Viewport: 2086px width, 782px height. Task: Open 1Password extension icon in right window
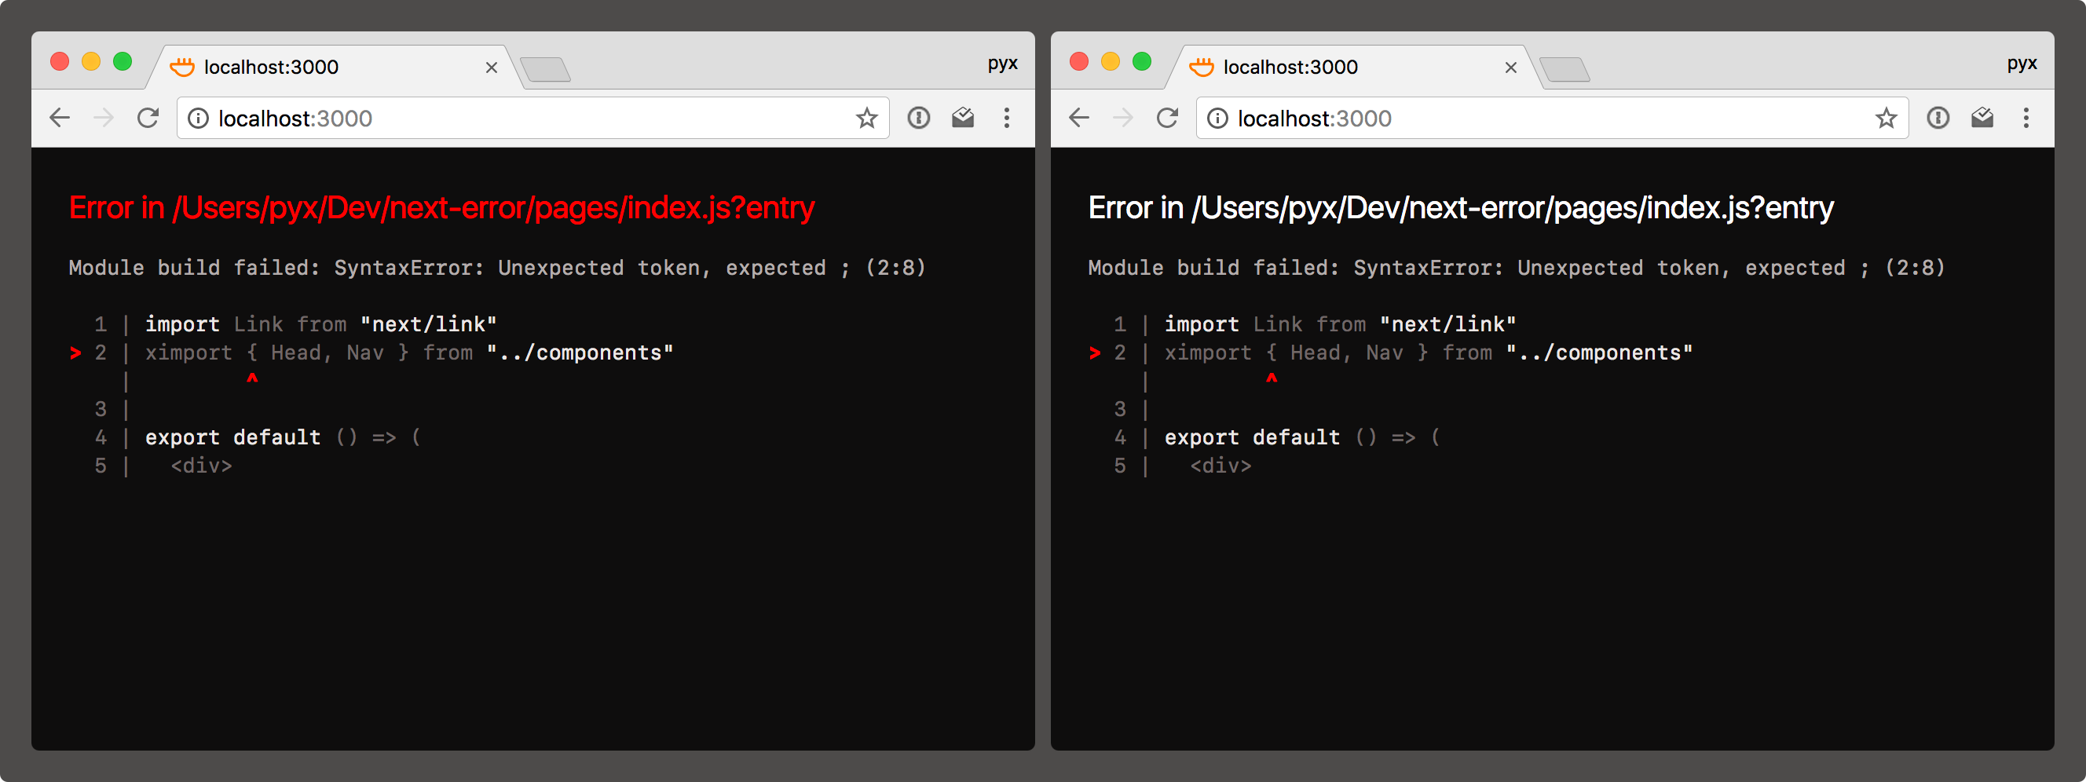point(1938,119)
